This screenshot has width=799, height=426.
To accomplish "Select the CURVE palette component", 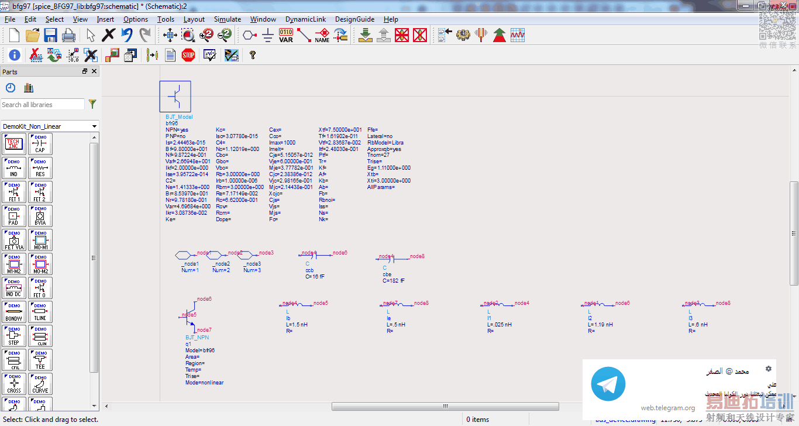I will [40, 384].
